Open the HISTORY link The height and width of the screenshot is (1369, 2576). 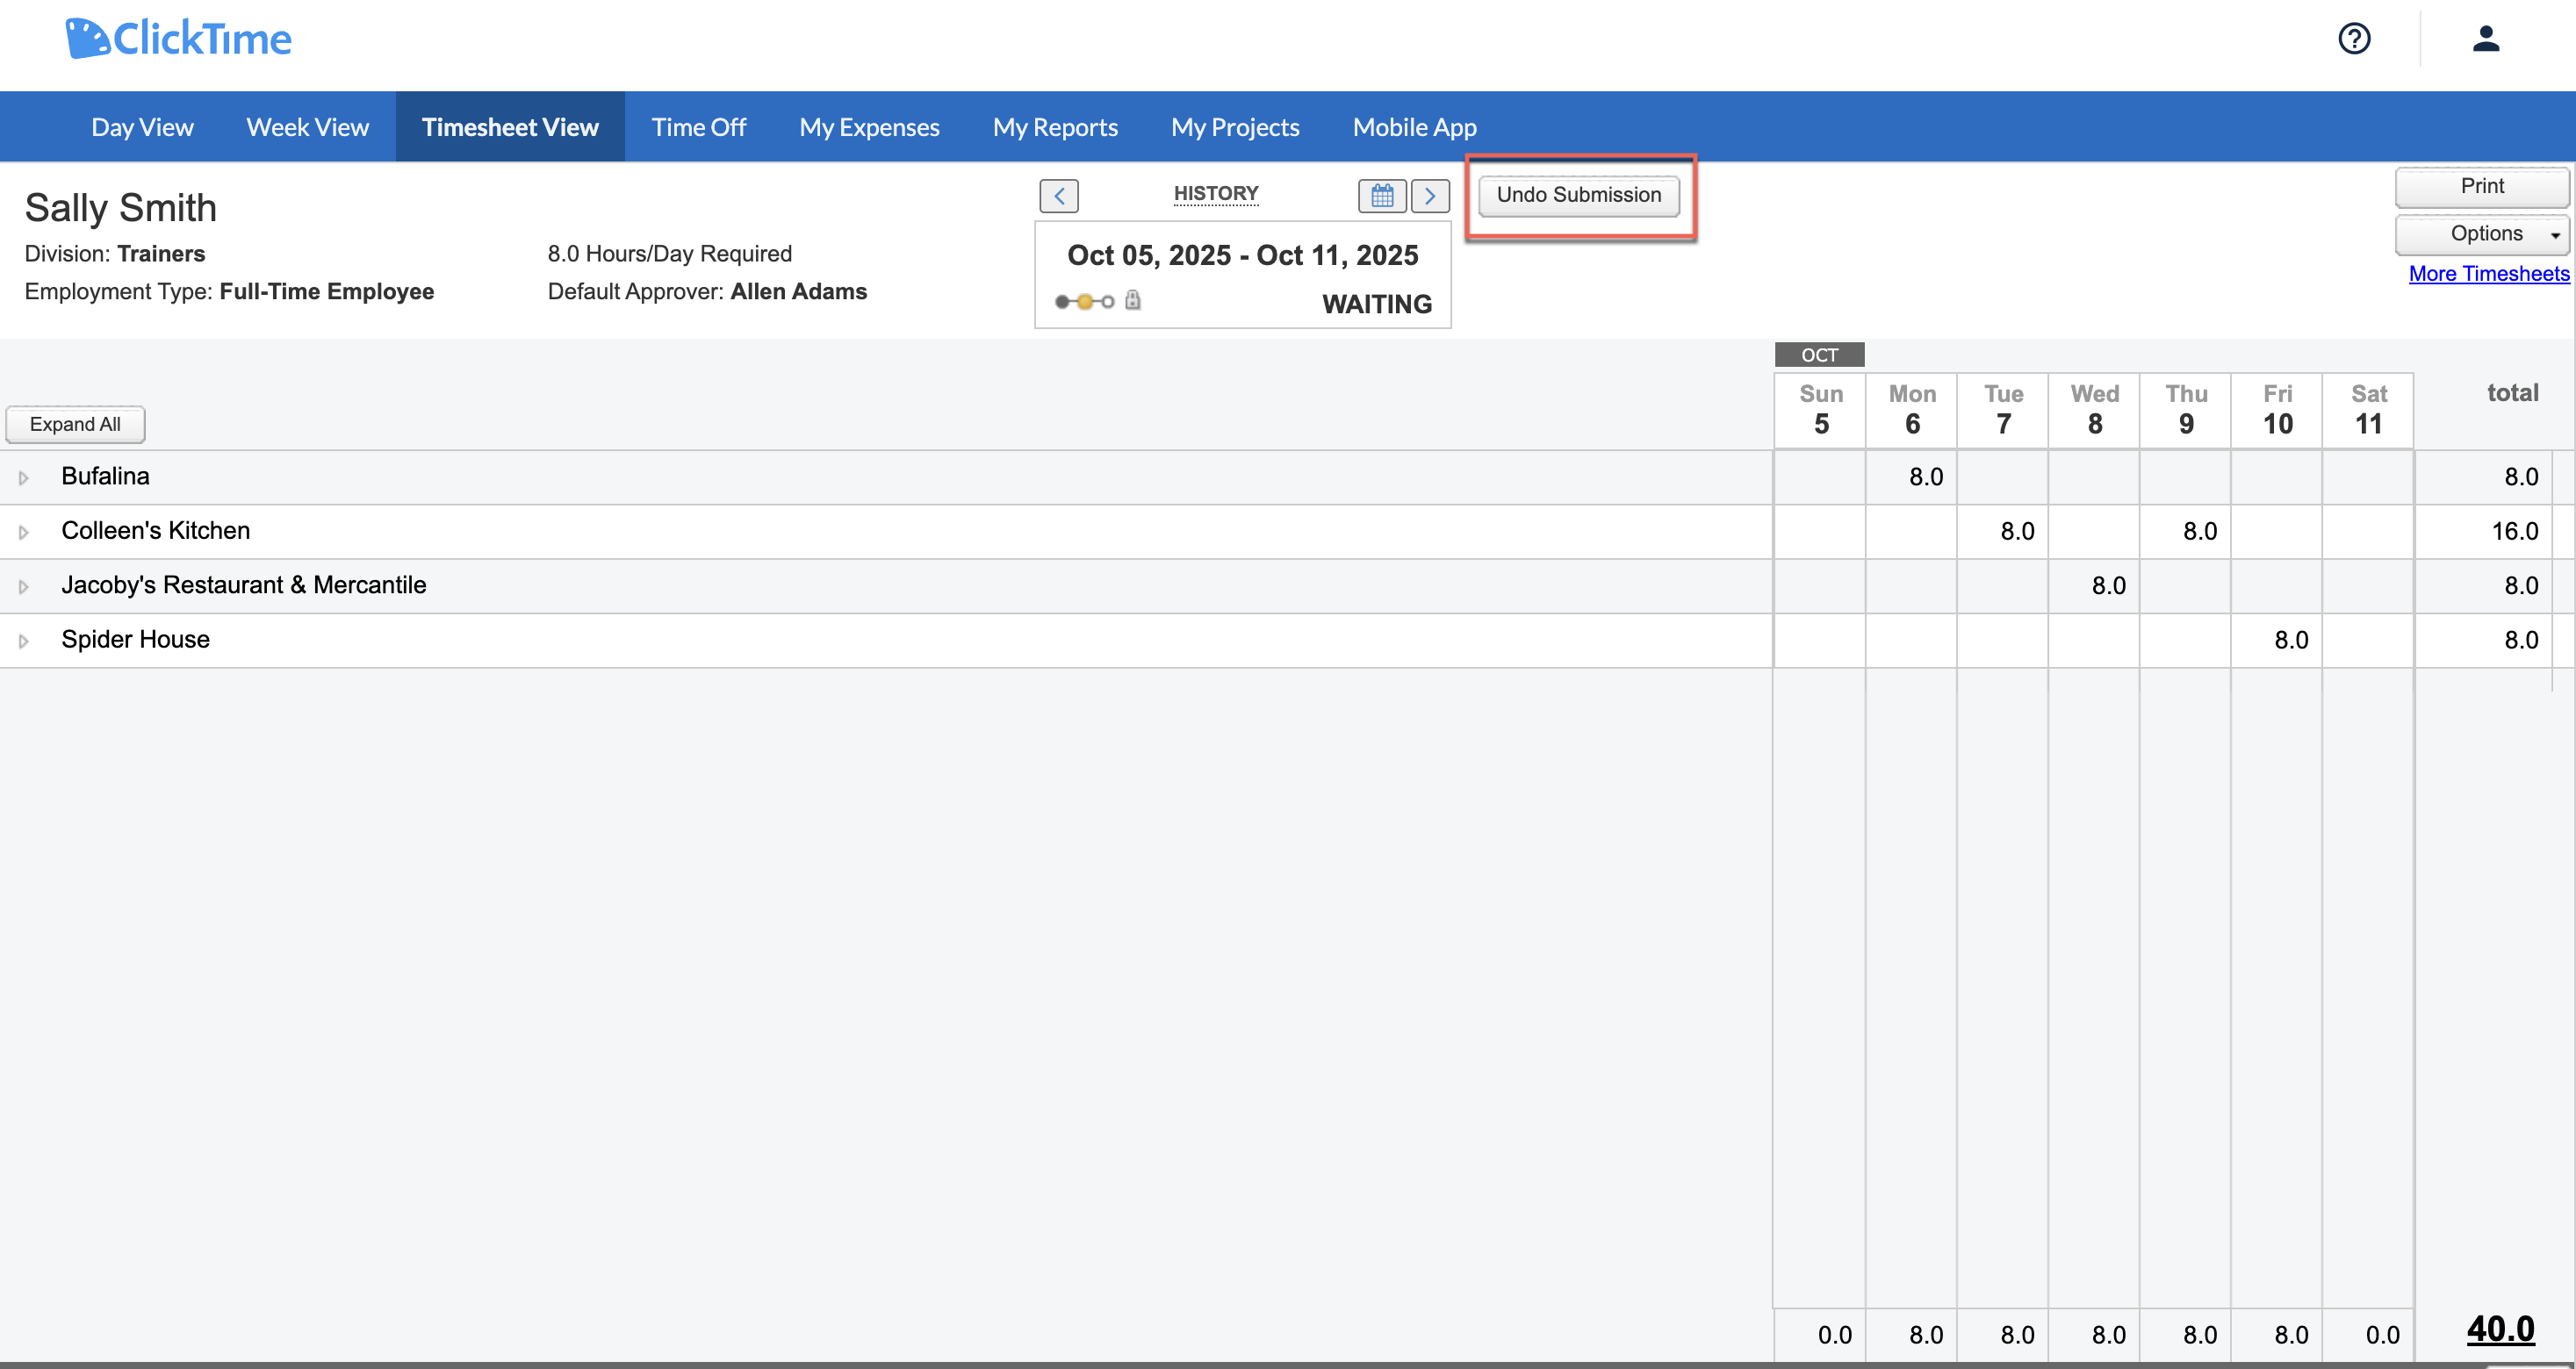tap(1216, 194)
